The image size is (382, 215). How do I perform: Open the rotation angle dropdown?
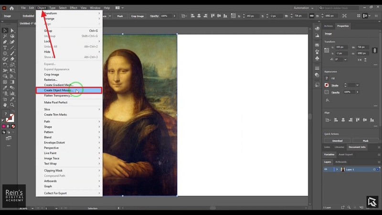click(x=346, y=59)
